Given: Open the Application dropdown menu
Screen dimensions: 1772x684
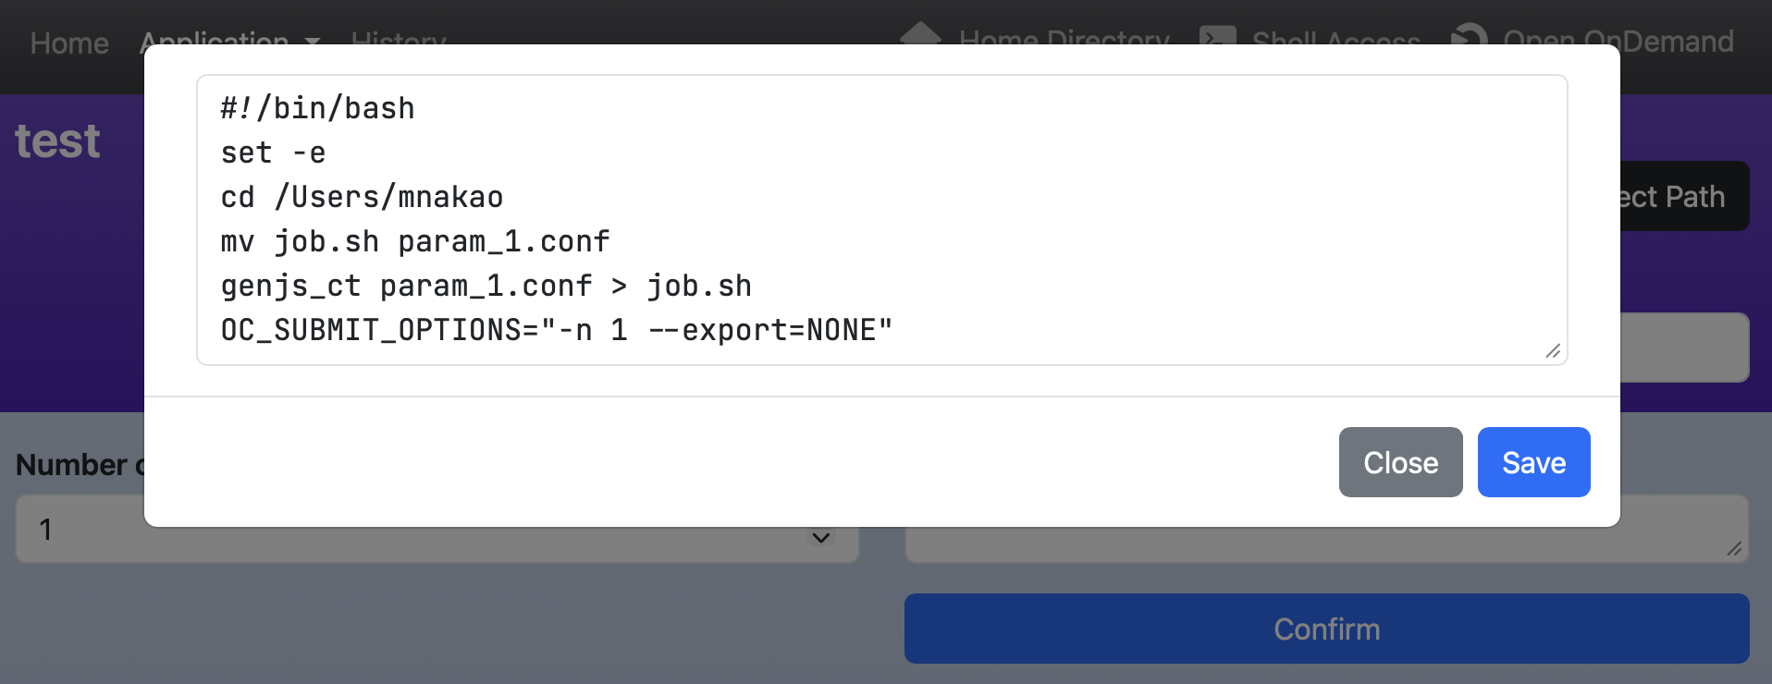Looking at the screenshot, I should [214, 41].
